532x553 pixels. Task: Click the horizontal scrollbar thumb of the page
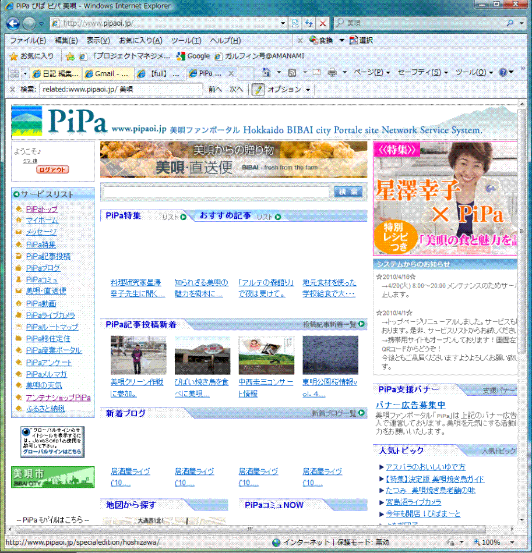251,529
